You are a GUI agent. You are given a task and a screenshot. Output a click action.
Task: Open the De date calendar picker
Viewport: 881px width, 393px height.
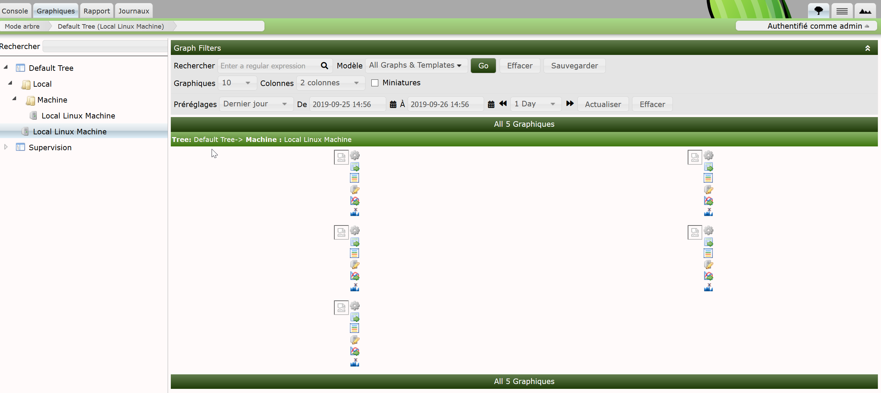click(393, 104)
